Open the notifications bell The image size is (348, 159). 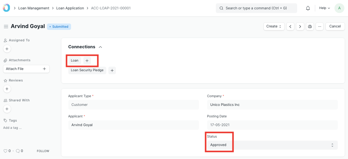point(308,8)
